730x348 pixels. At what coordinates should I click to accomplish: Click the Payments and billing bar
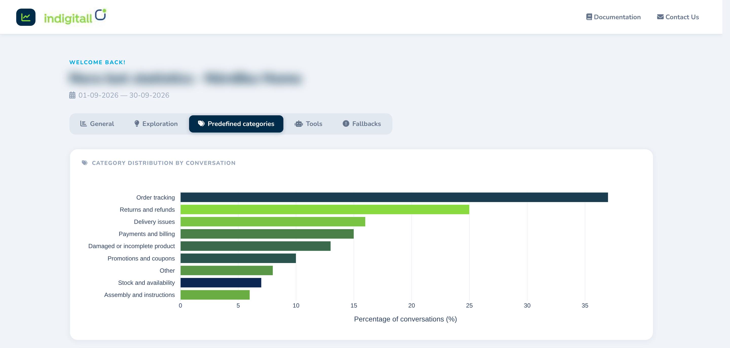click(x=267, y=234)
